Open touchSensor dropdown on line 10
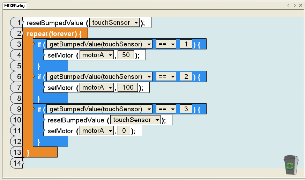This screenshot has height=180, width=305. click(135, 120)
